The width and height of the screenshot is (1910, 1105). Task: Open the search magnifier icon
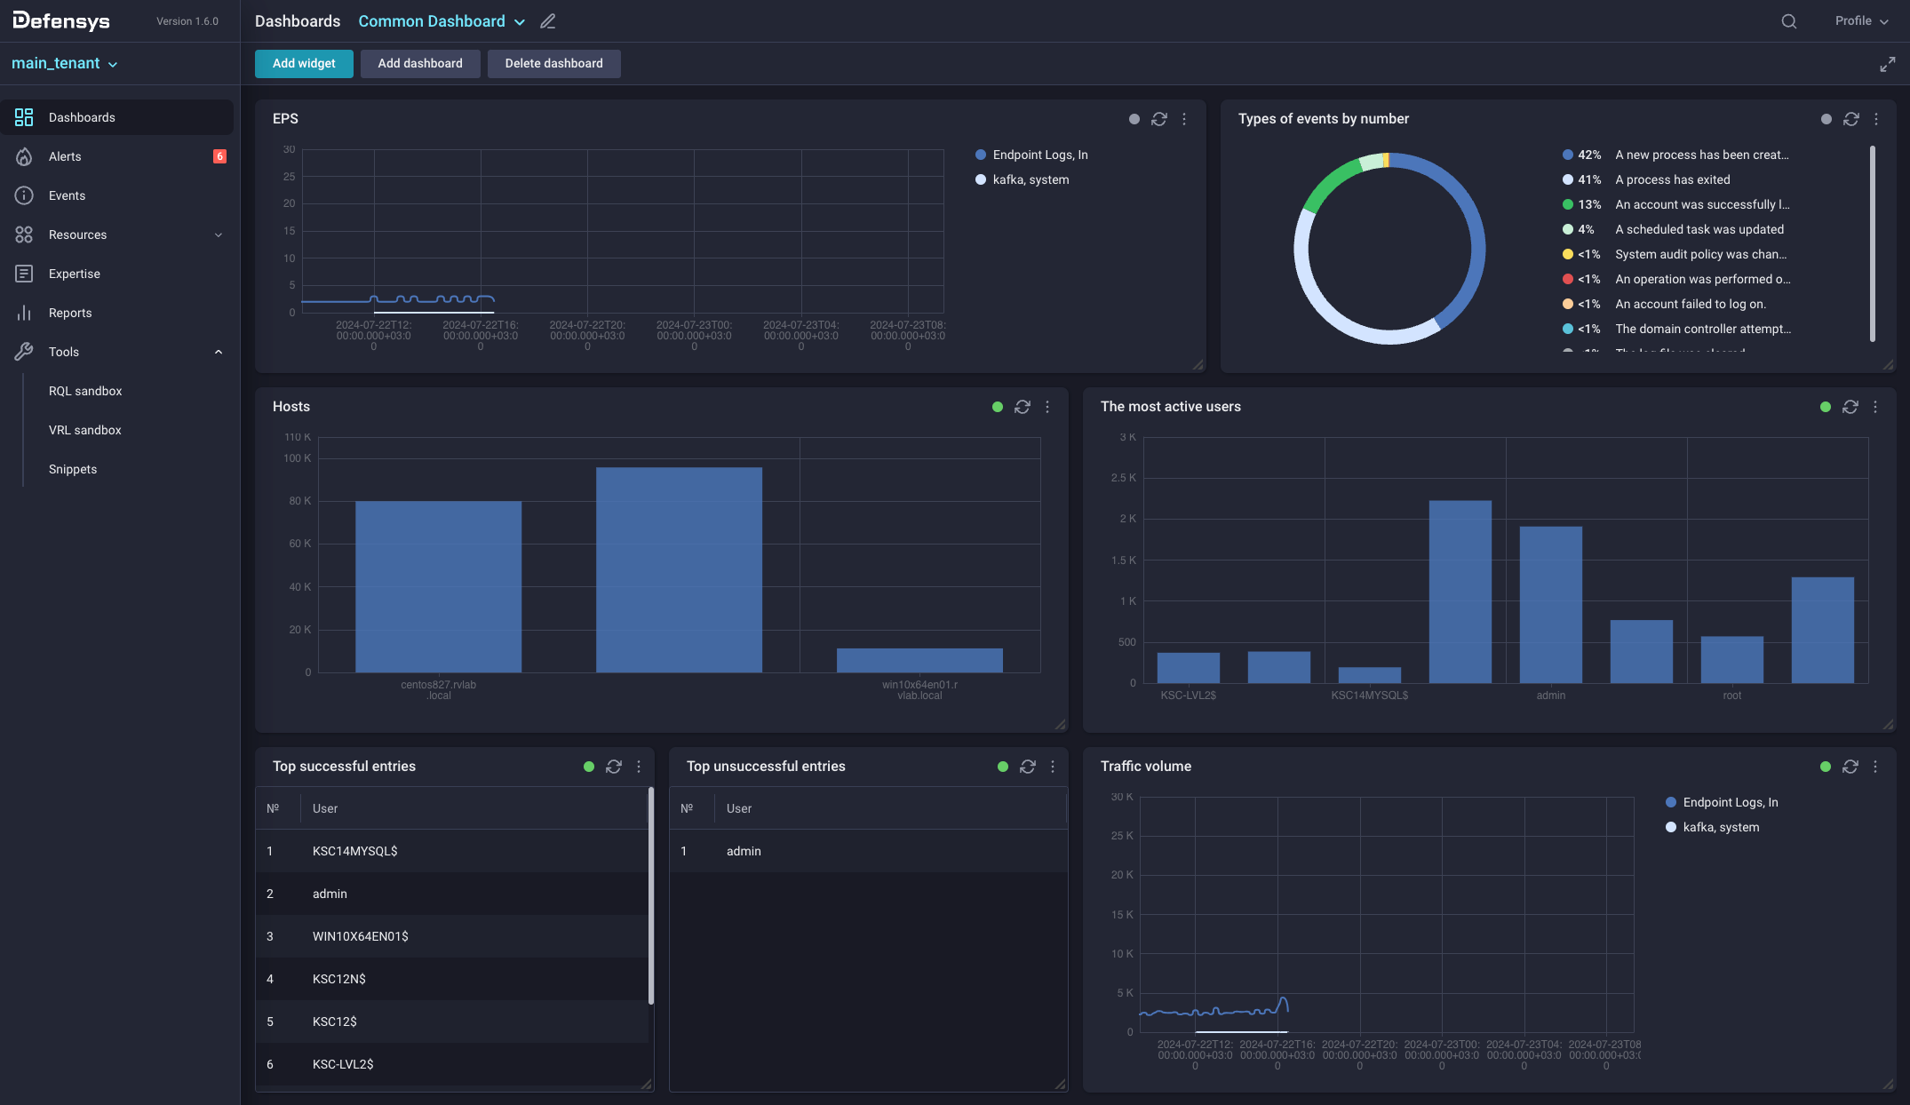tap(1788, 21)
